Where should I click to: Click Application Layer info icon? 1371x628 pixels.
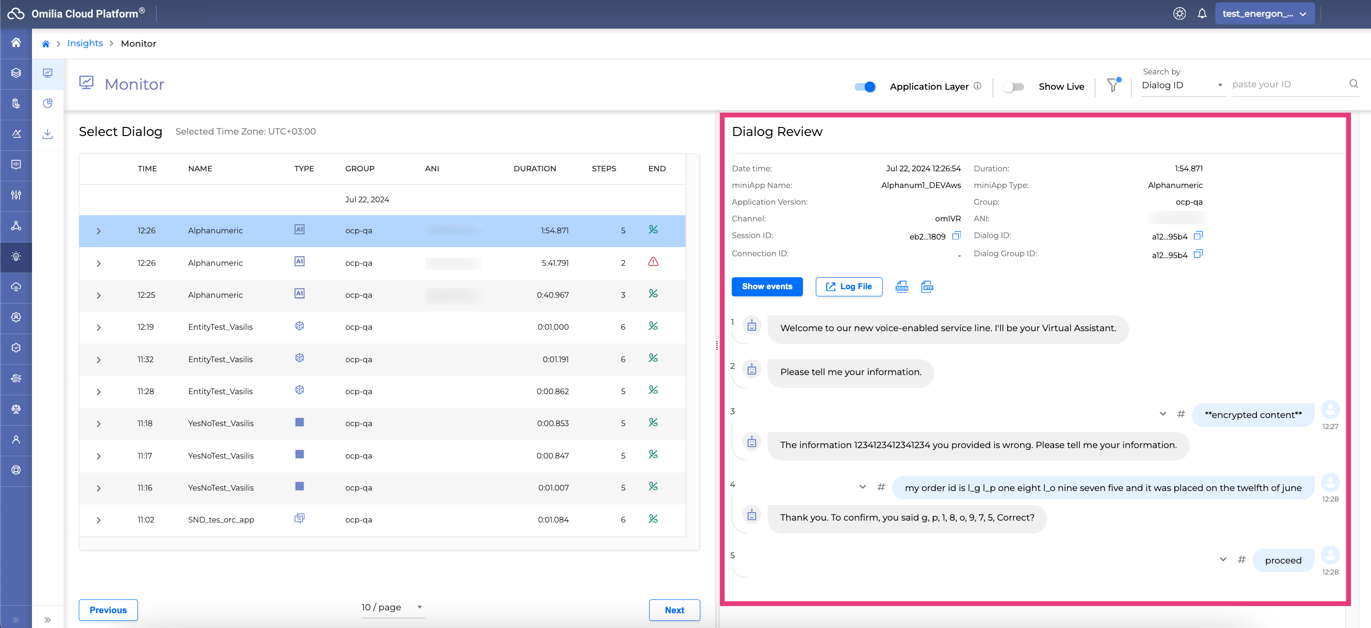point(978,86)
